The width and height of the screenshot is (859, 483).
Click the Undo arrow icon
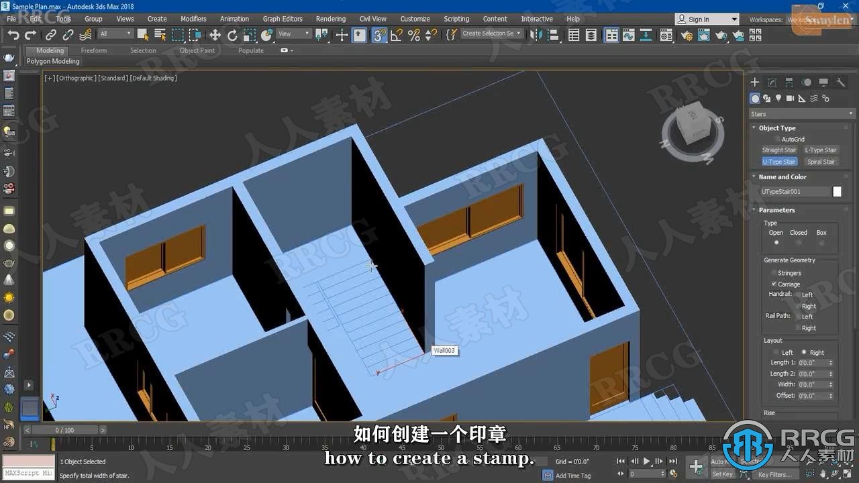pos(13,35)
